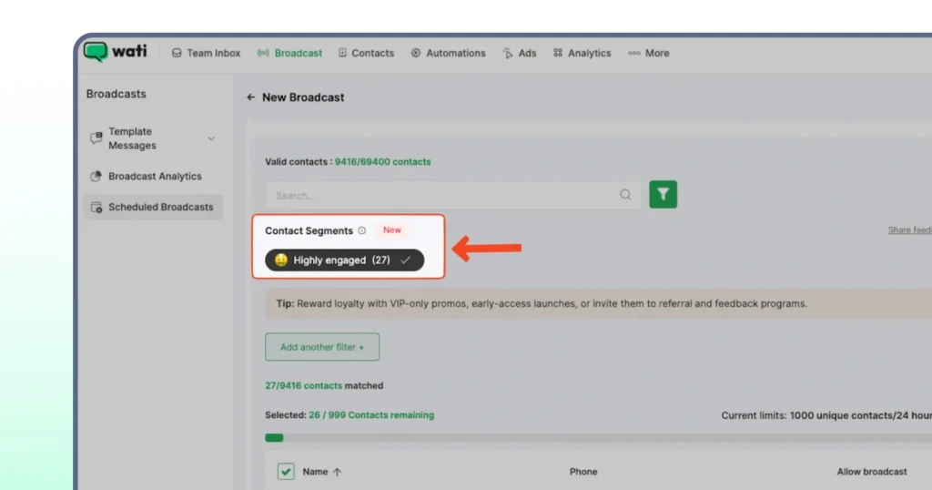Click the Scheduled Broadcasts calendar icon
Viewport: 932px width, 490px height.
96,208
